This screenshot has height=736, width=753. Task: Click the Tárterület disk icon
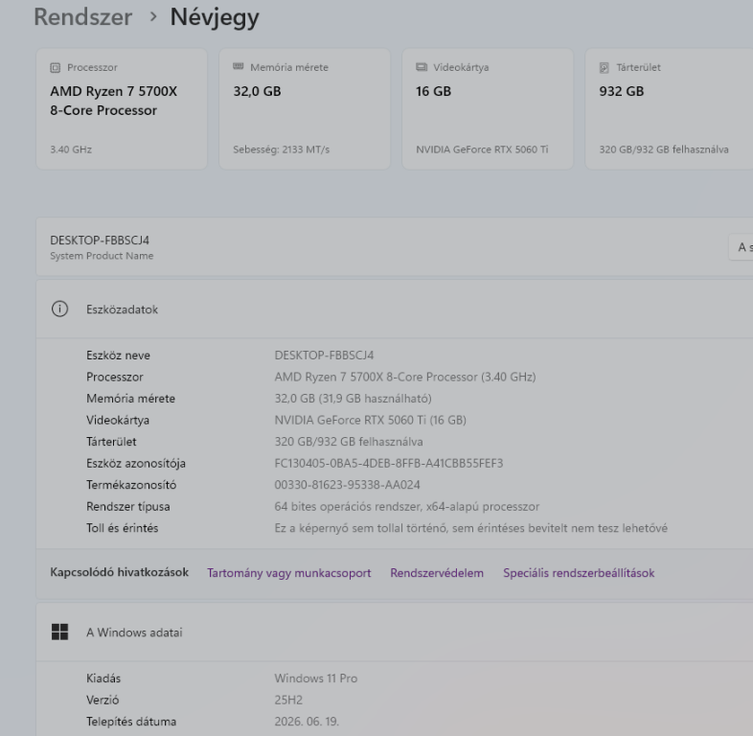coord(605,68)
